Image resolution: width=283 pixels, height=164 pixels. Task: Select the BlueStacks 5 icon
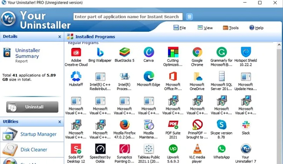[125, 52]
